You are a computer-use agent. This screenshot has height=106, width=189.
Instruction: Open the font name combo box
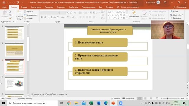pos(50,13)
